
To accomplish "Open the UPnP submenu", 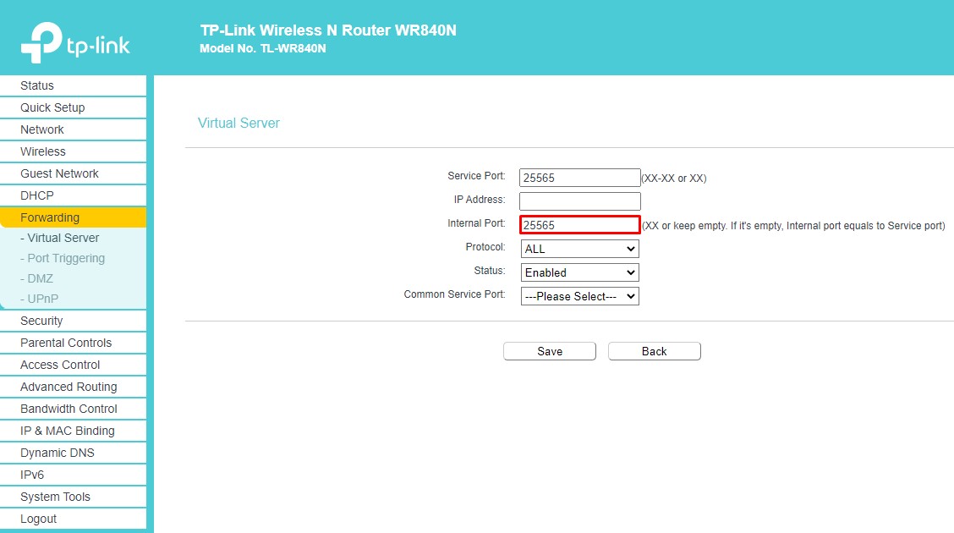I will click(39, 299).
